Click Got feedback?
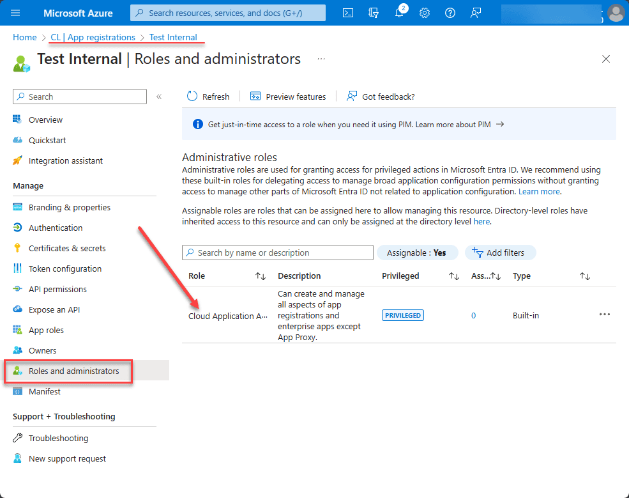629x498 pixels. pyautogui.click(x=381, y=97)
